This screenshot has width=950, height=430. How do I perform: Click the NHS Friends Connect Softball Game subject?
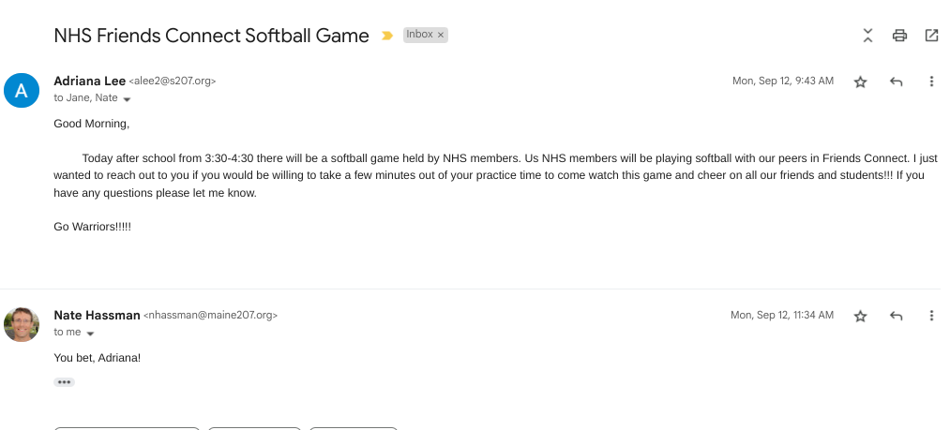(x=211, y=36)
